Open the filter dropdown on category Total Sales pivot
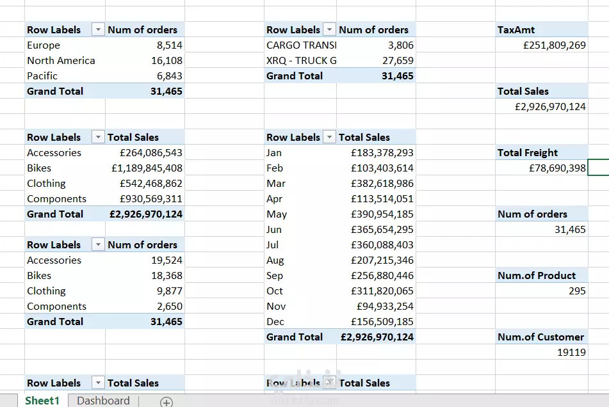Image resolution: width=609 pixels, height=407 pixels. pos(97,137)
